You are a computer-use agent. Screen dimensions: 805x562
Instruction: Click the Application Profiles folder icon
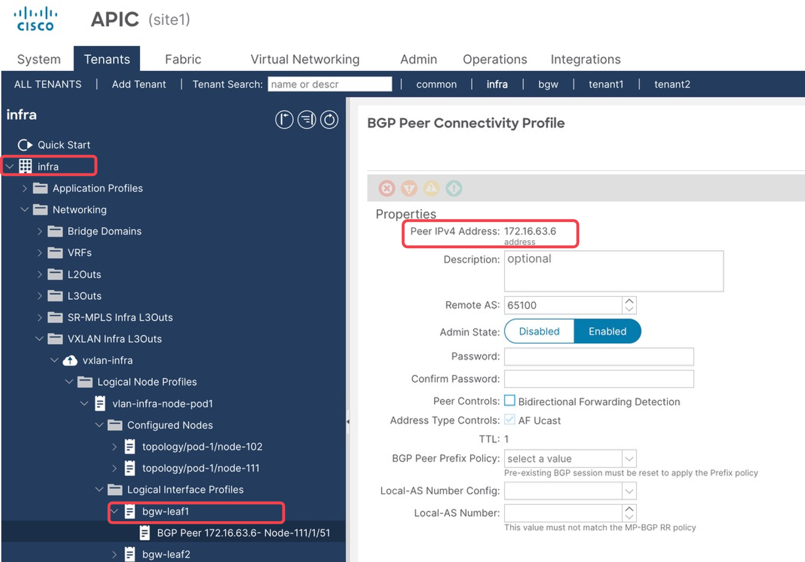40,188
